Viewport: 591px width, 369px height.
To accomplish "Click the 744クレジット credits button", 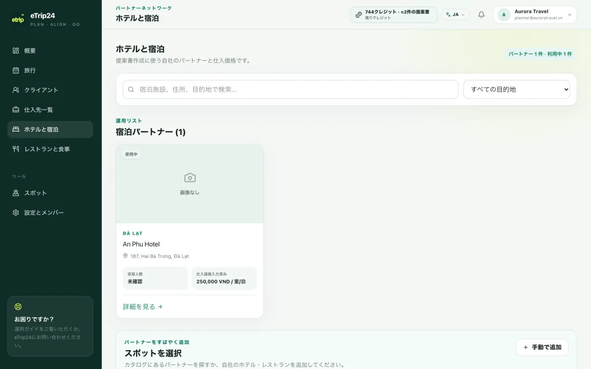I will (x=394, y=15).
